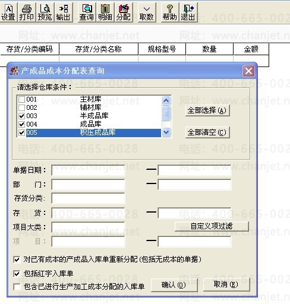This screenshot has width=290, height=304.
Task: Click the 查询 query toolbar icon
Action: tap(87, 12)
